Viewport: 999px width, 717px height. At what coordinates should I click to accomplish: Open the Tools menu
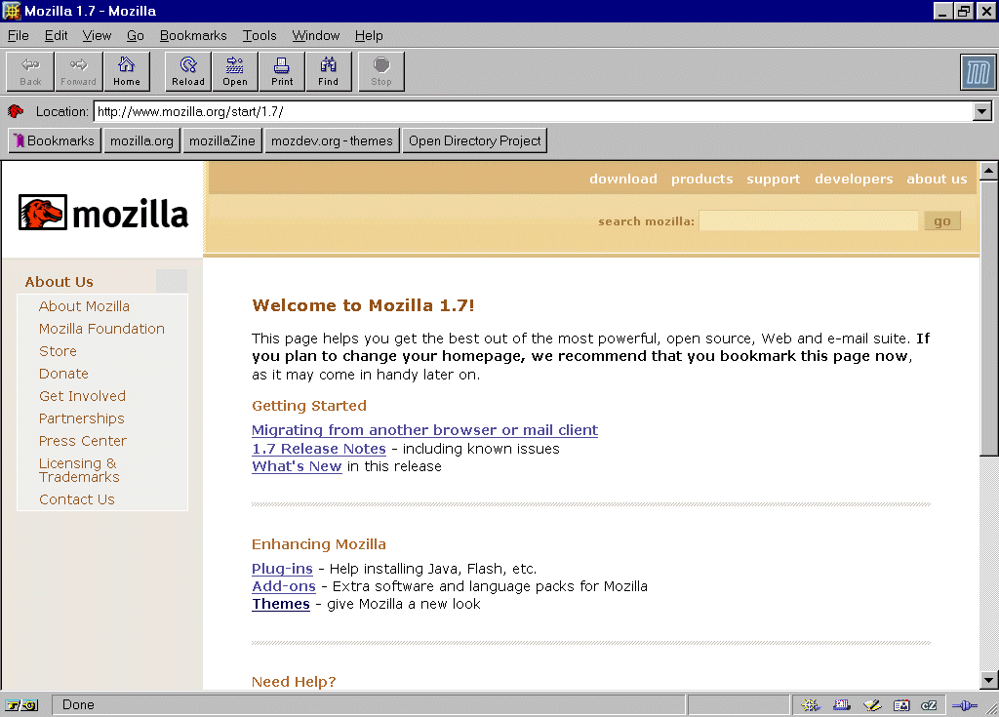tap(260, 36)
